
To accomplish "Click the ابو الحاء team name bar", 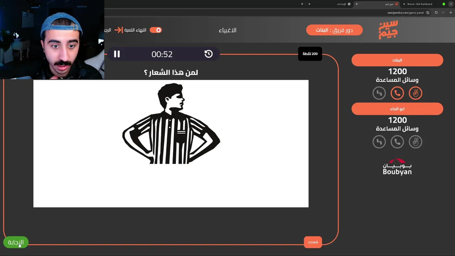I will pos(397,109).
